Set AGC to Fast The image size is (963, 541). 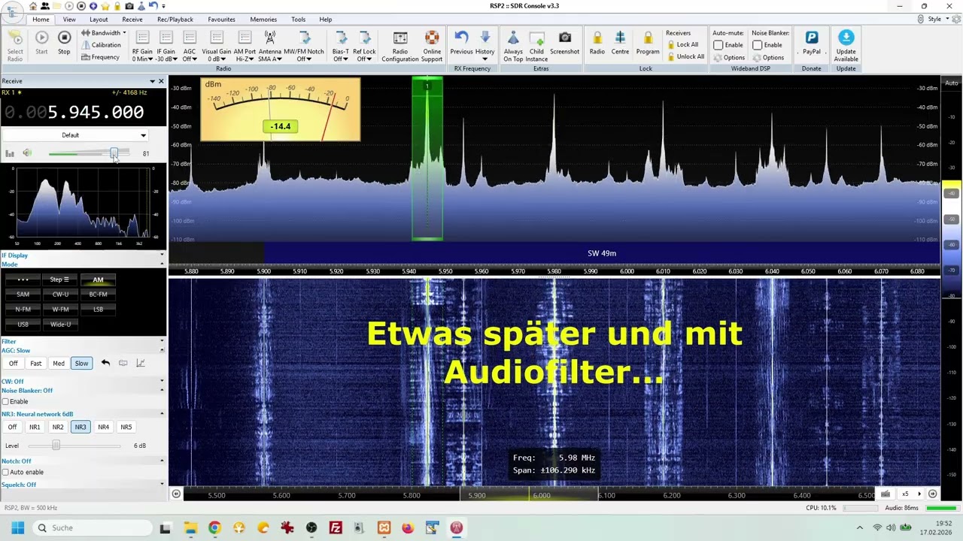(x=35, y=363)
